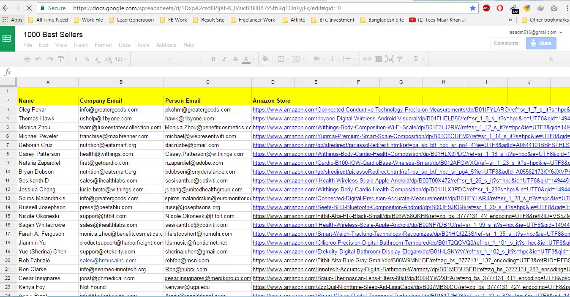Format as percent icon

(87, 59)
